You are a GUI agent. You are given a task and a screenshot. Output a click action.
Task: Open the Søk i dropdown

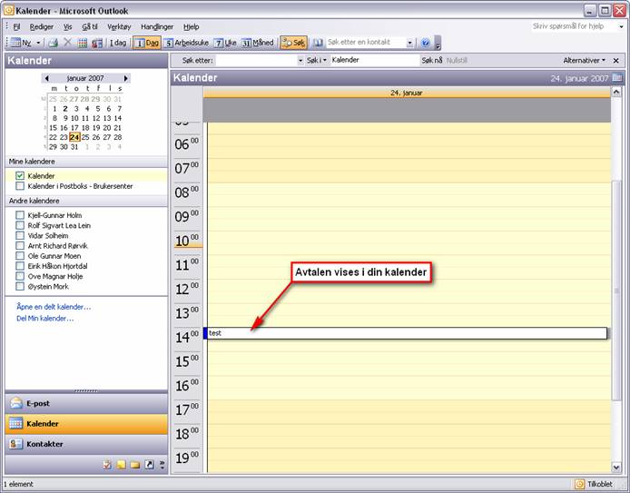click(x=317, y=60)
